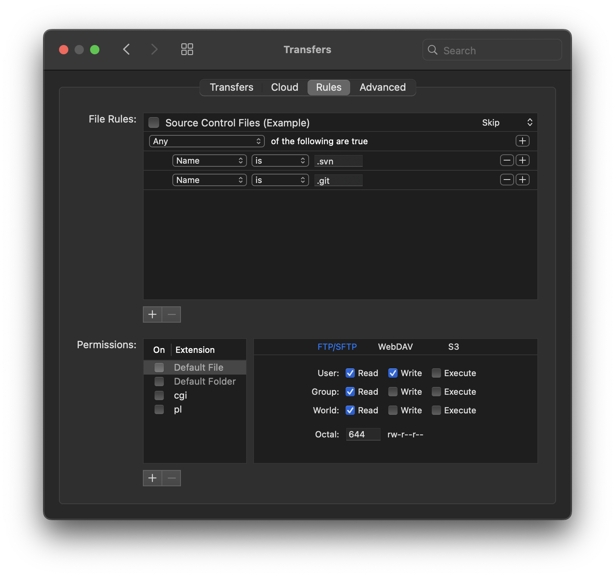Enable Default File permissions checkbox
Image resolution: width=615 pixels, height=577 pixels.
coord(159,367)
